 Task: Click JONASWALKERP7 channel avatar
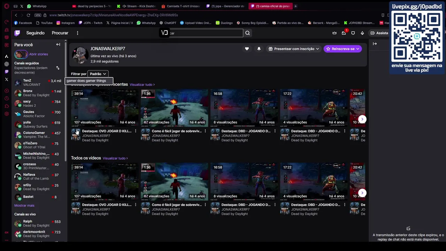pyautogui.click(x=80, y=55)
